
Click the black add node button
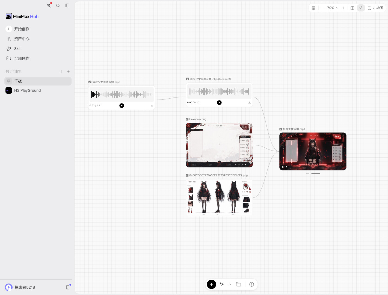coord(211,284)
